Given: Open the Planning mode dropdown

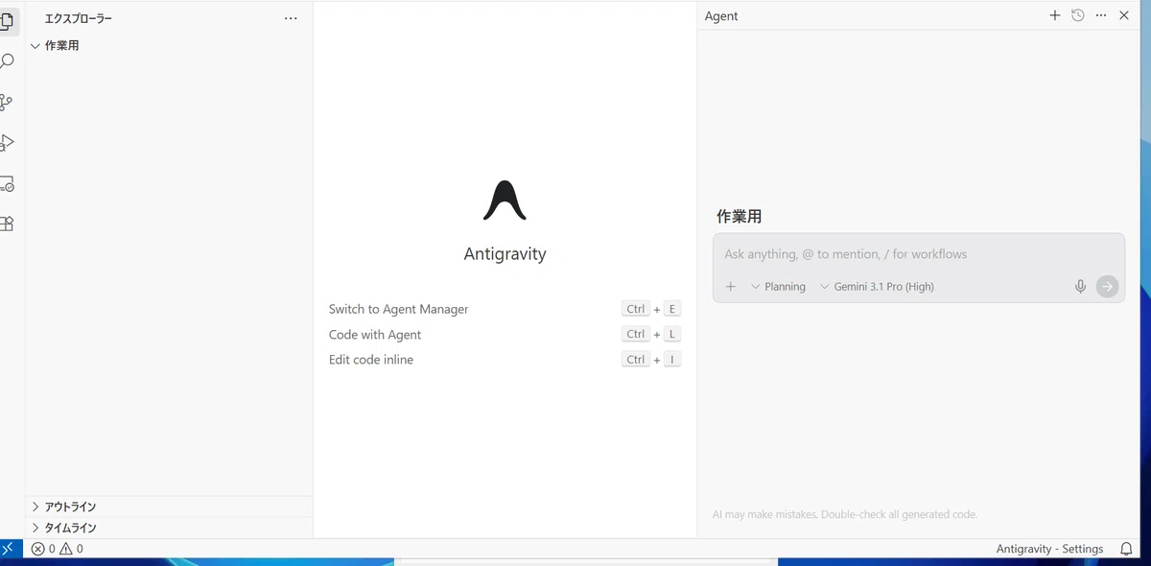Looking at the screenshot, I should pyautogui.click(x=778, y=286).
